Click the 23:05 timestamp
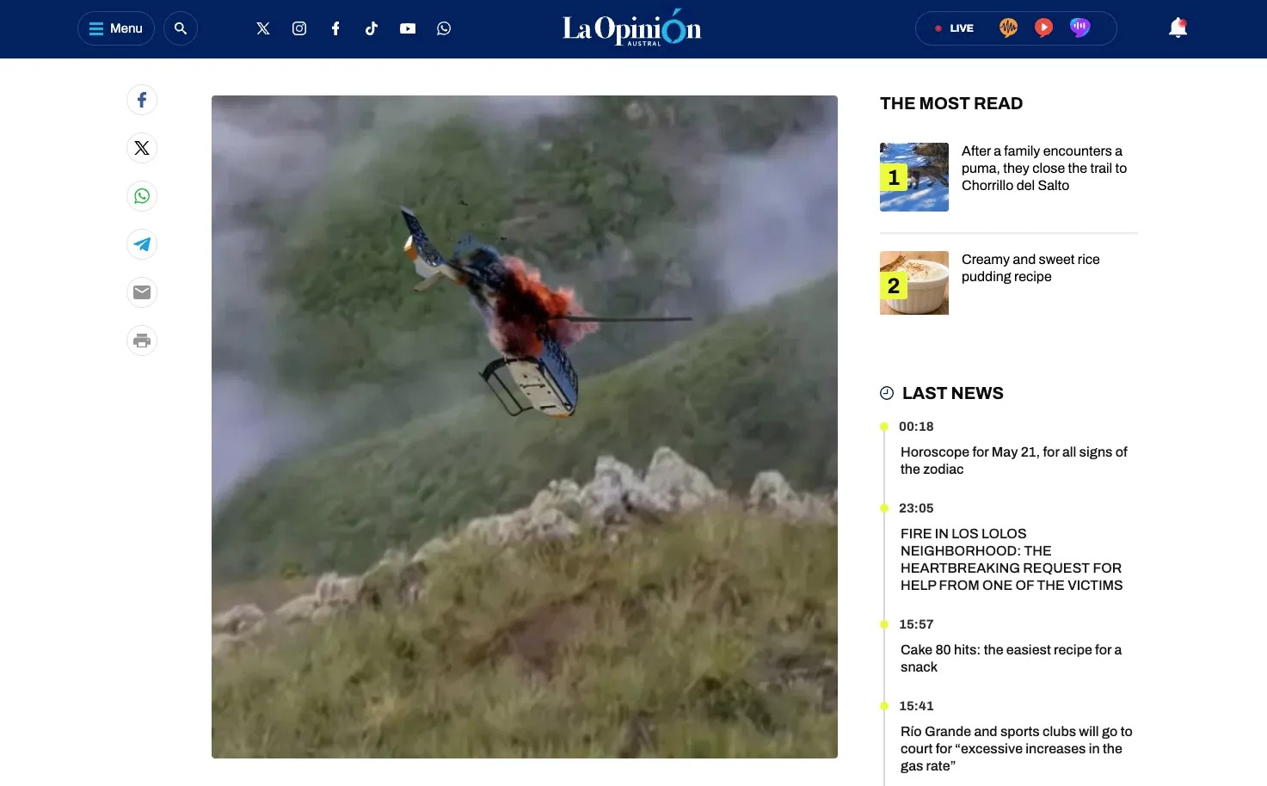The height and width of the screenshot is (786, 1267). tap(916, 508)
